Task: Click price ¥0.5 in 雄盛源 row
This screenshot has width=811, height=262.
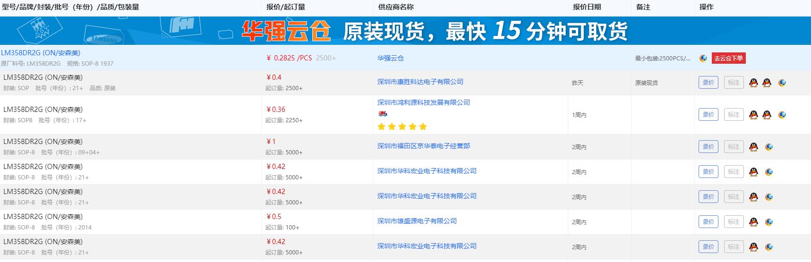Action: pos(274,217)
